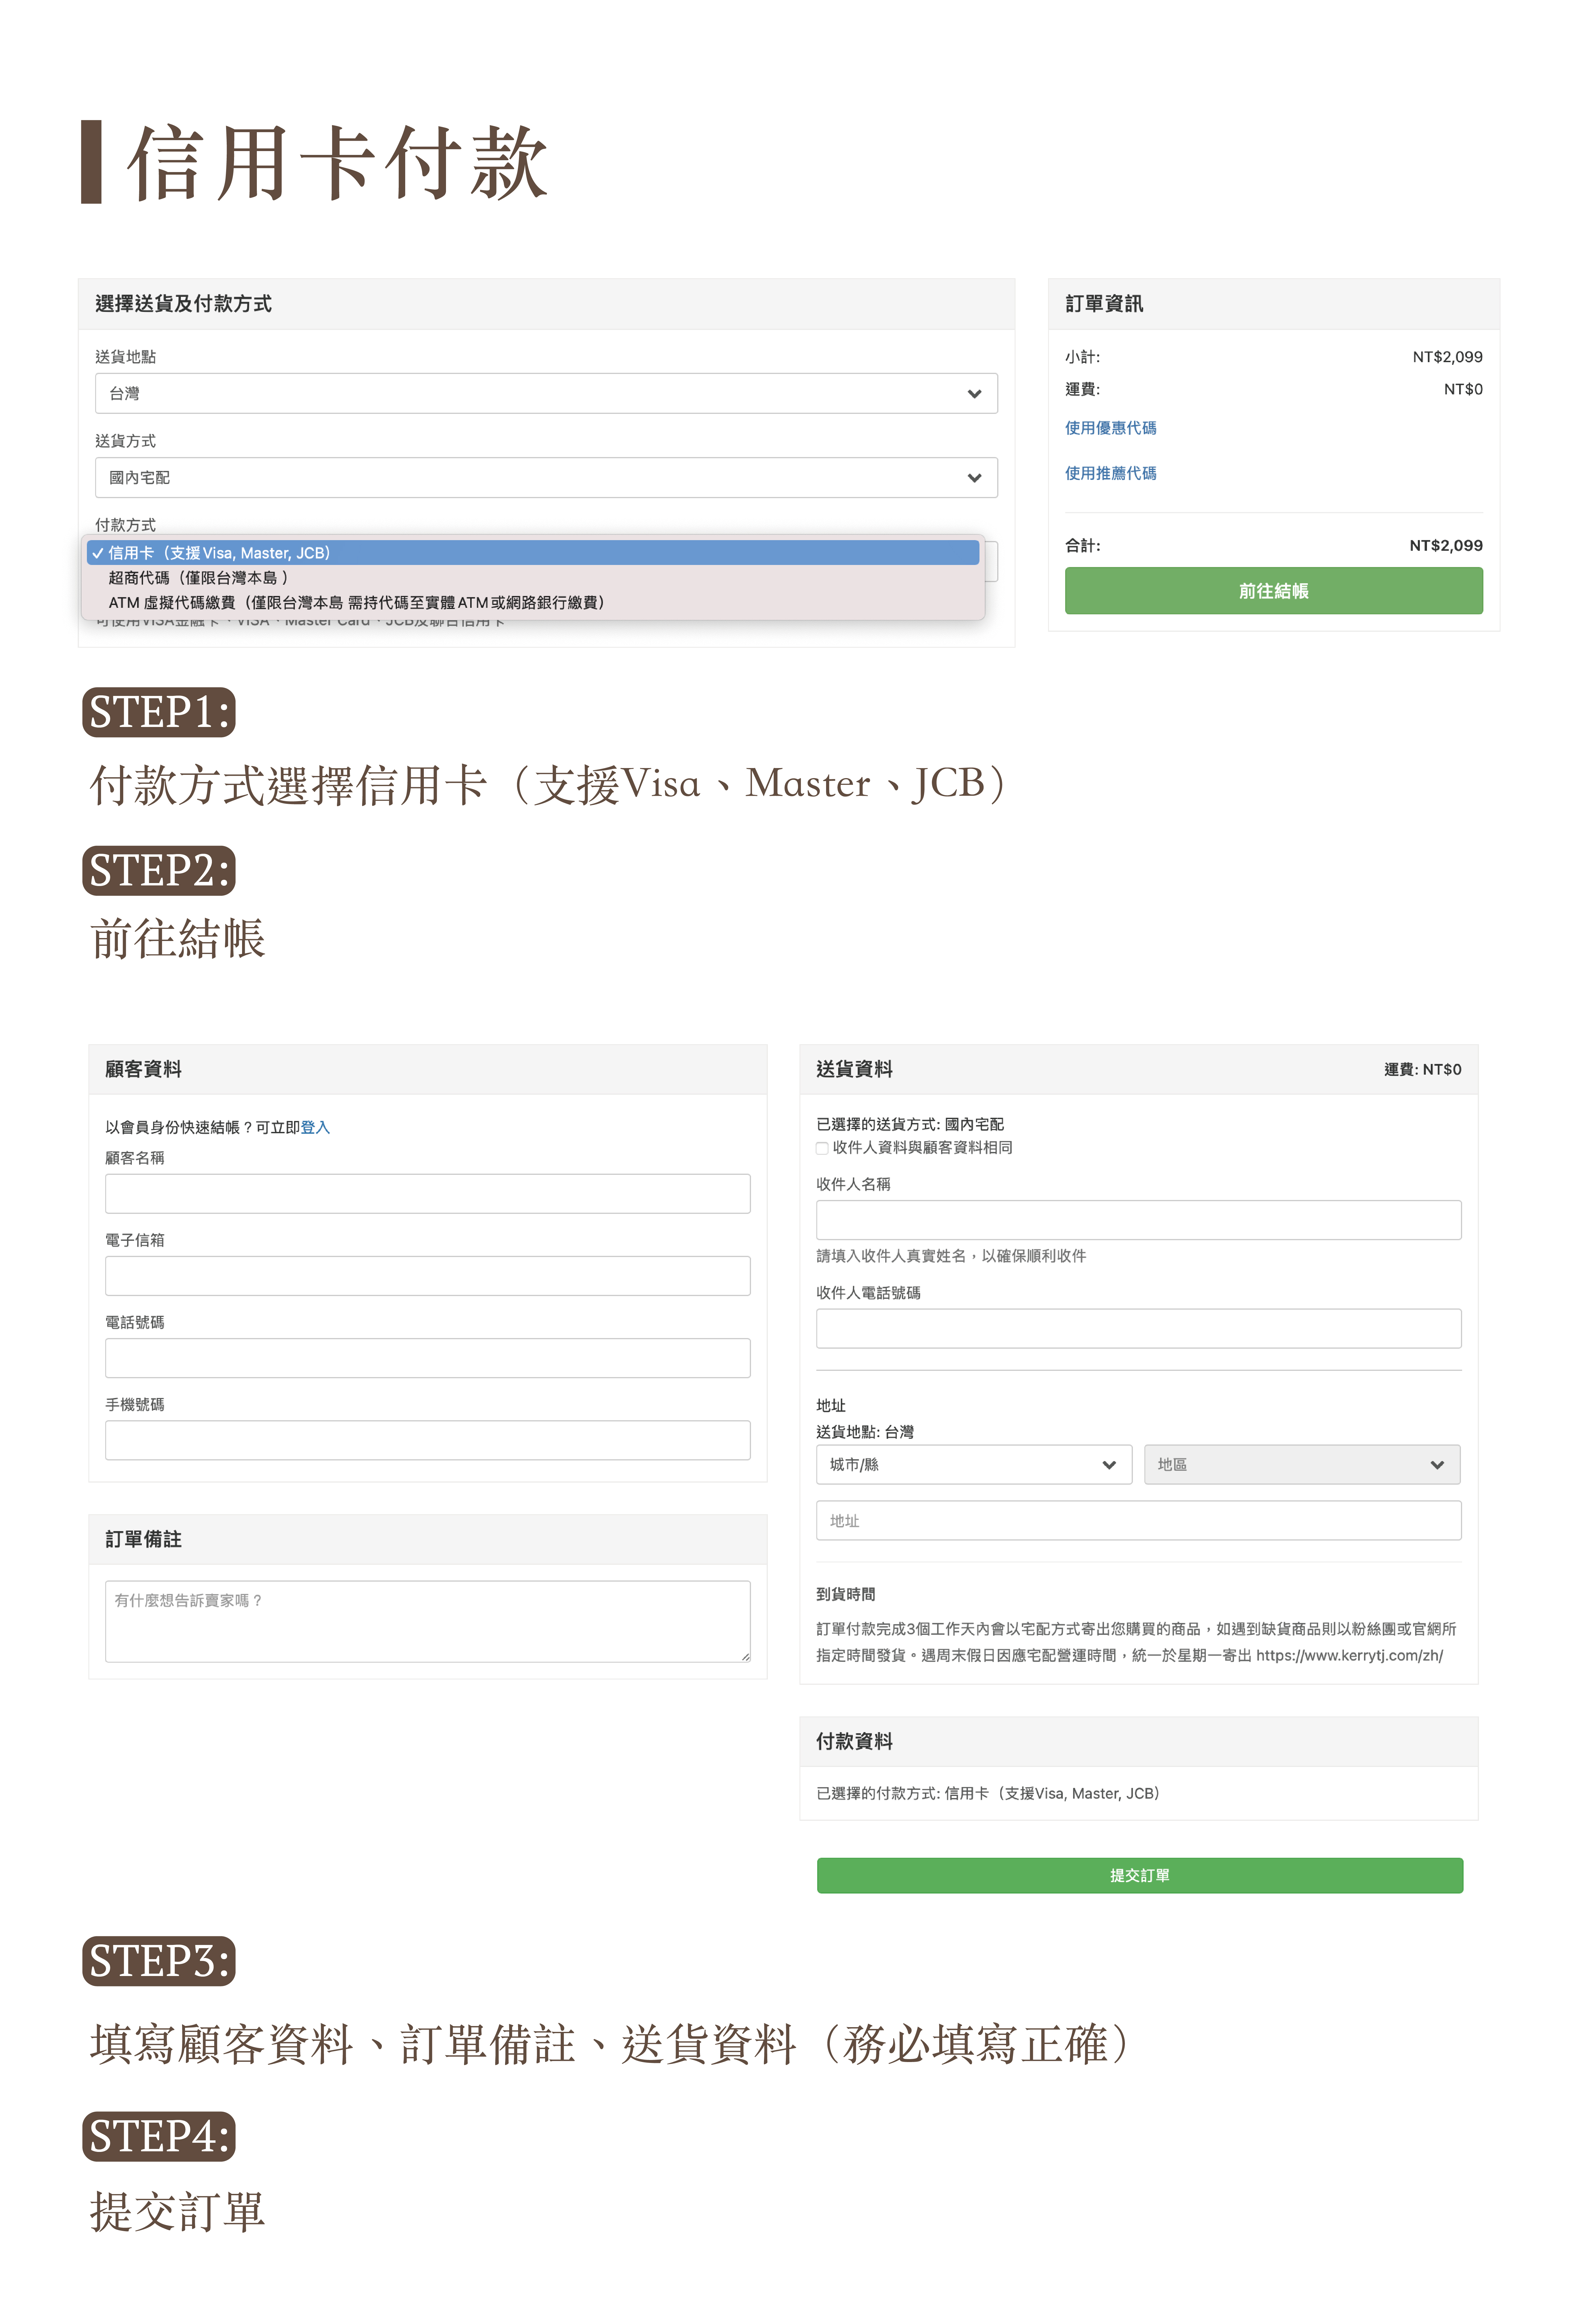Screen dimensions: 1596x2308
Task: Check 收件人資料與顧客資料相同 checkbox
Action: click(822, 1148)
